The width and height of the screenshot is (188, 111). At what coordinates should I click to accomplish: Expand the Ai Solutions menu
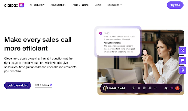[x=58, y=5]
